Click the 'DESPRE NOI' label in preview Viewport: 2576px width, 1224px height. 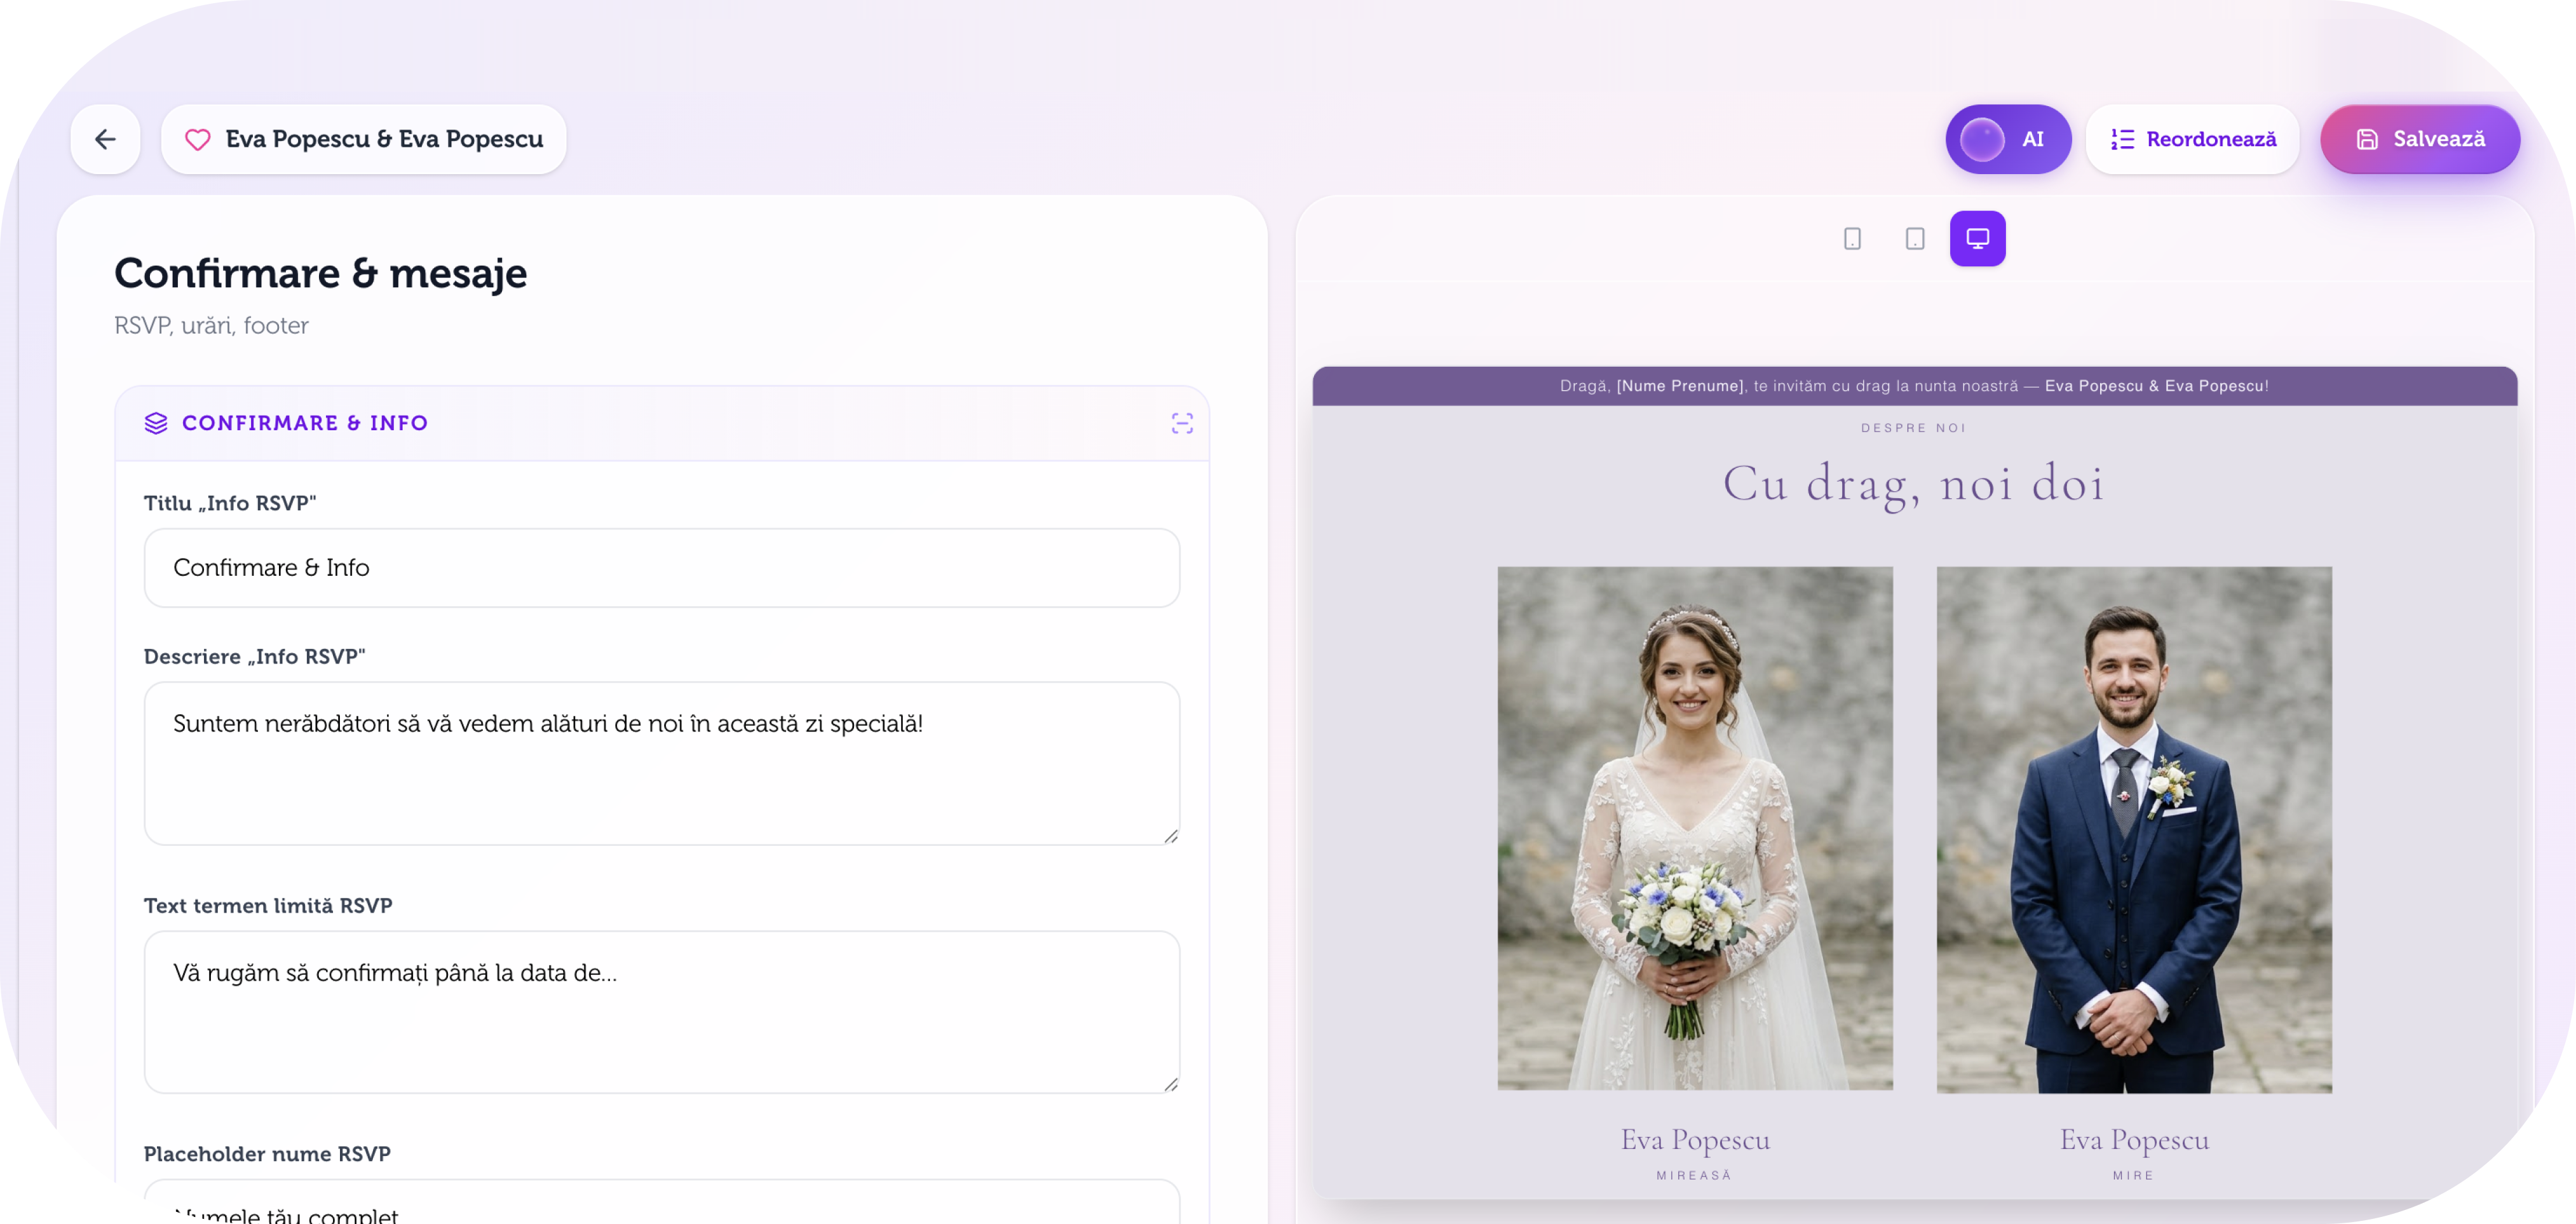(1913, 428)
